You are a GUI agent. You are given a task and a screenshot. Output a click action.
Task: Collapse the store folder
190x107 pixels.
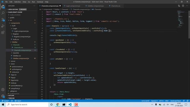13,64
